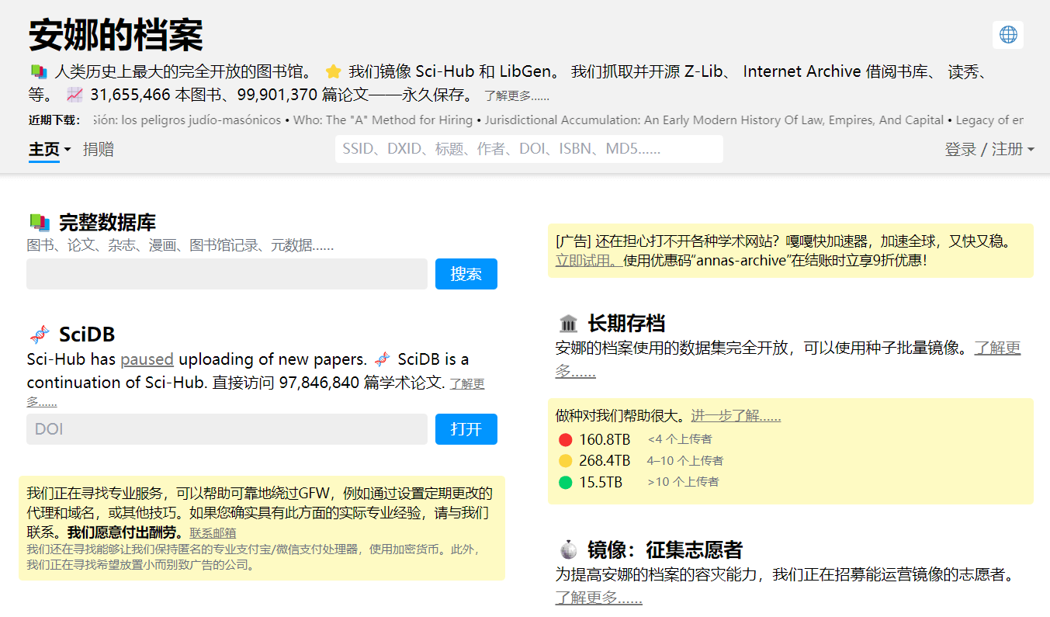1050x617 pixels.
Task: Click the red dot next to 160.8TB
Action: point(565,440)
